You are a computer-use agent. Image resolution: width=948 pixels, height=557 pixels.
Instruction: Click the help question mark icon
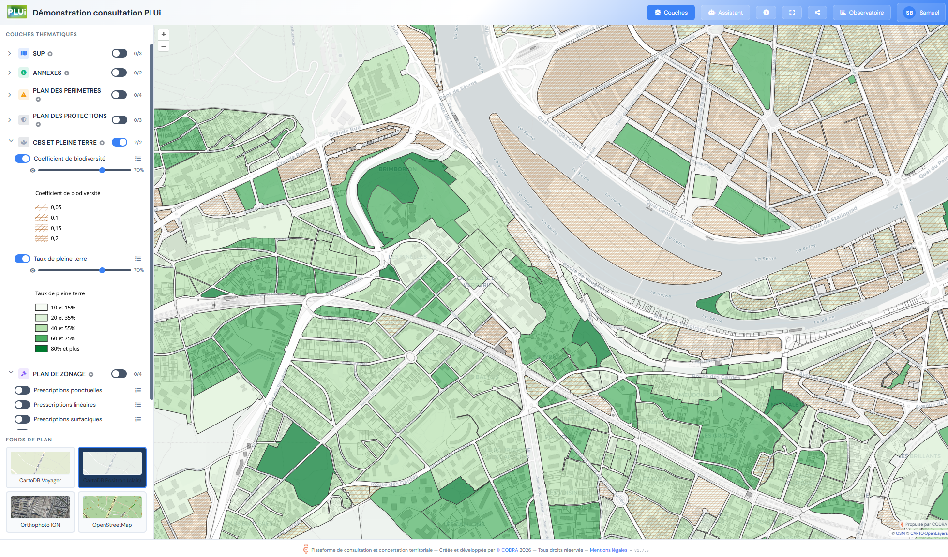[766, 13]
